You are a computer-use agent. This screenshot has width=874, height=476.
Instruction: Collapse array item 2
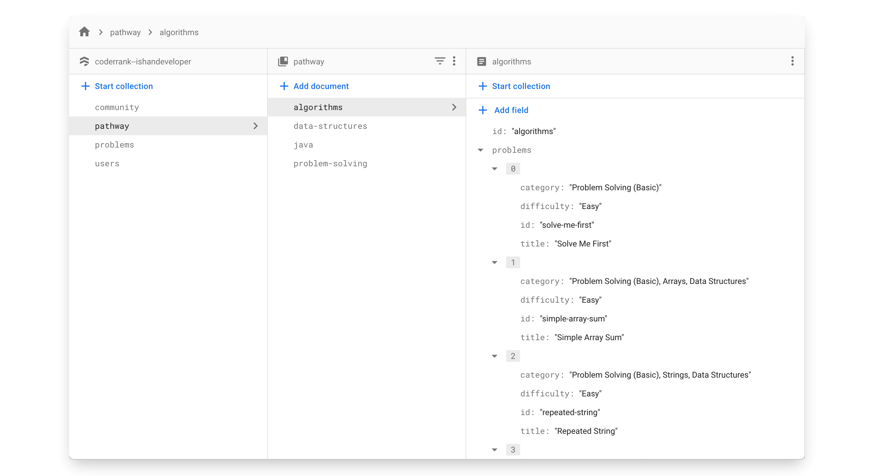(x=495, y=356)
